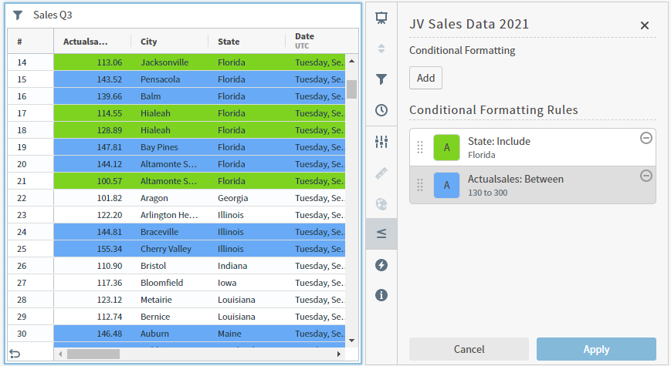This screenshot has width=671, height=366.
Task: Click the horizontal scrollbar thumb
Action: (93, 354)
